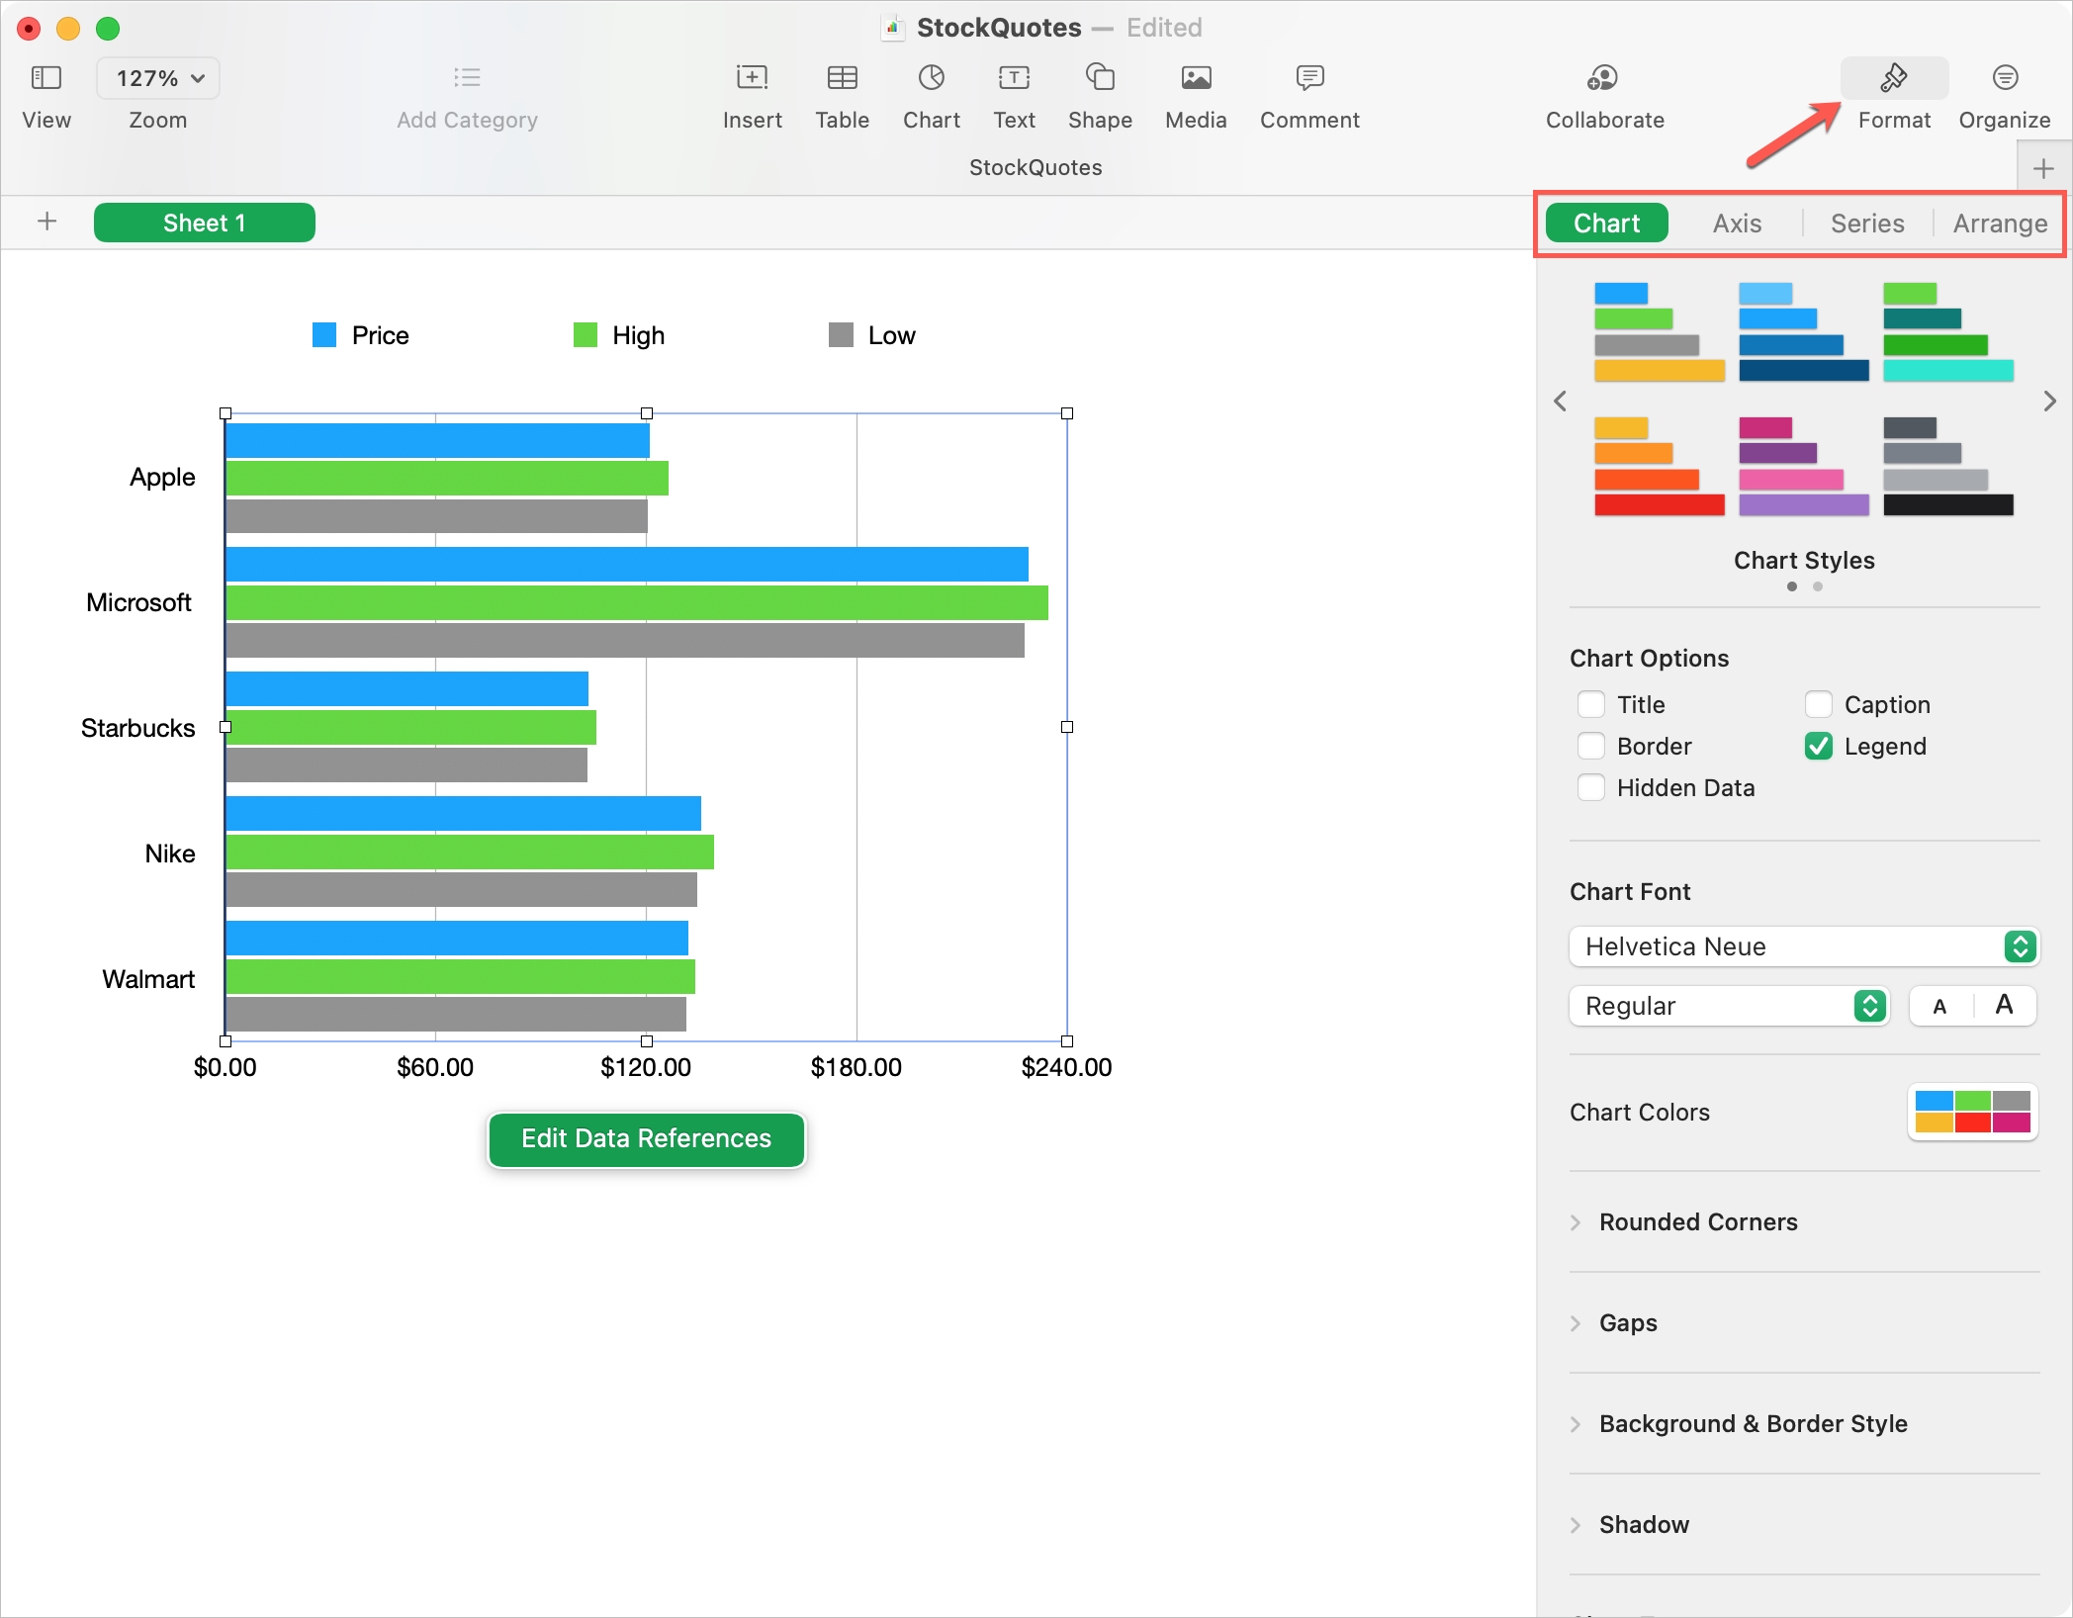Image resolution: width=2073 pixels, height=1618 pixels.
Task: Enable the Title chart option
Action: coord(1588,703)
